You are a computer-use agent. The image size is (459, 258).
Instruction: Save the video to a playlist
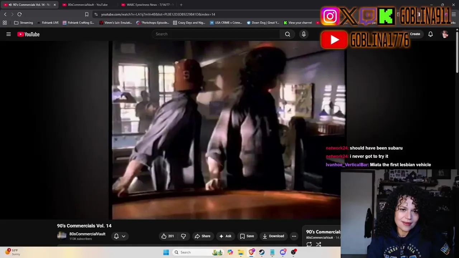tap(247, 236)
